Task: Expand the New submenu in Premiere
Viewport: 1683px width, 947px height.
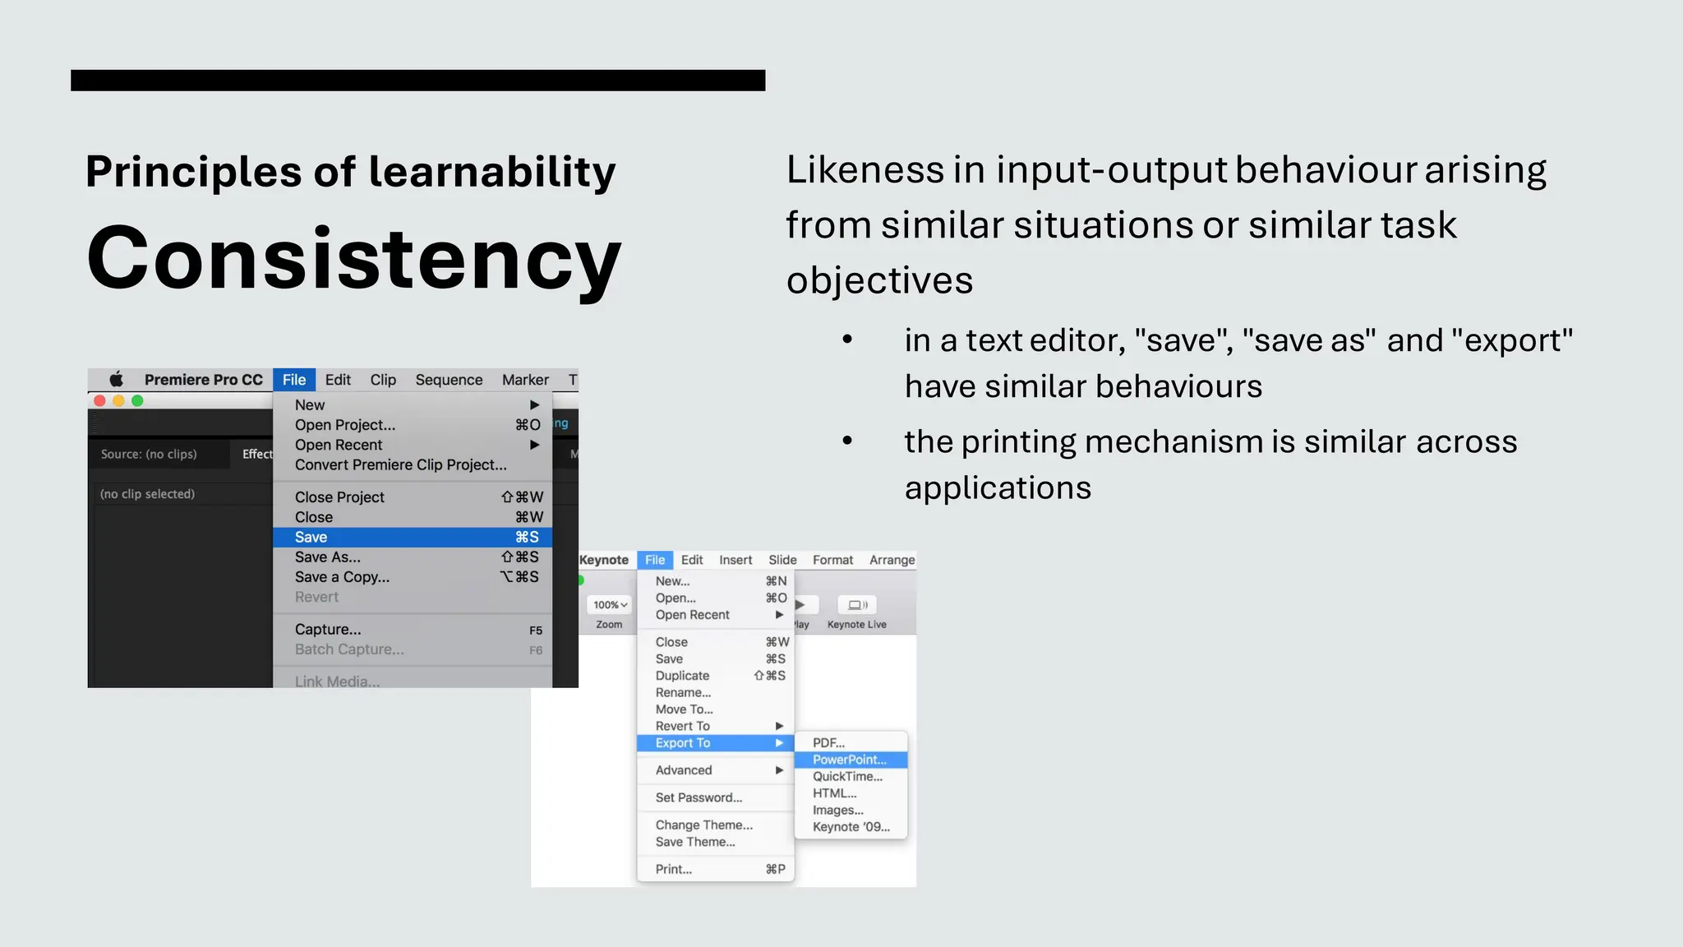Action: pyautogui.click(x=413, y=404)
